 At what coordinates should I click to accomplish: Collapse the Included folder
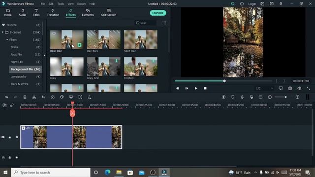pyautogui.click(x=2, y=32)
